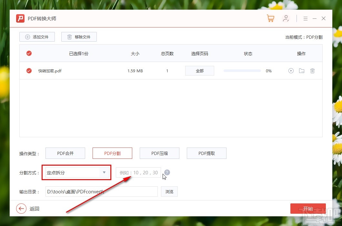Click the user account icon
342x226 pixels.
click(x=286, y=18)
